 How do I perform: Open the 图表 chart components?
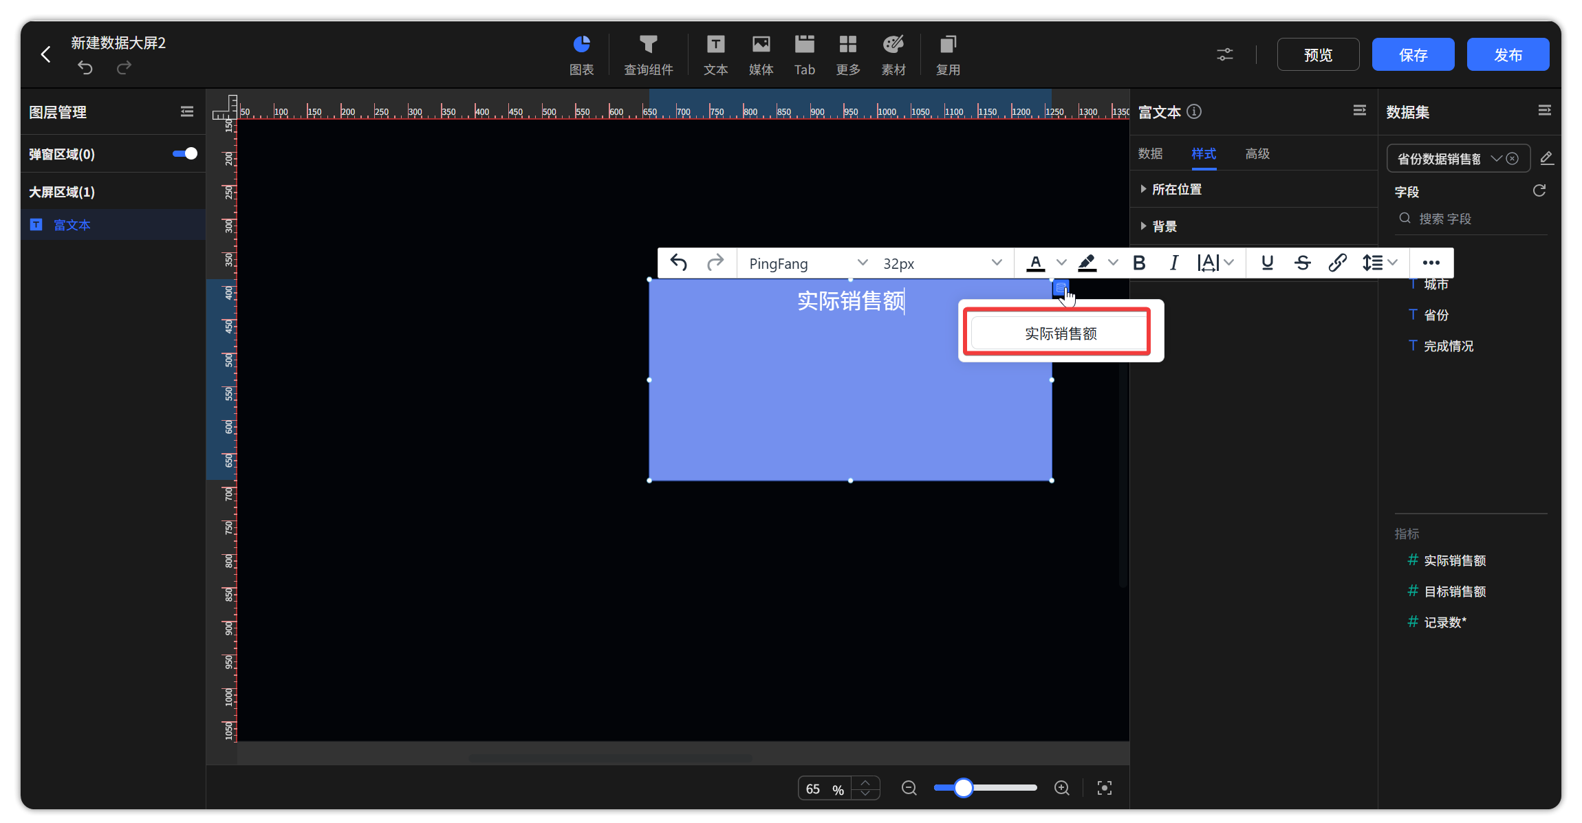pyautogui.click(x=582, y=55)
